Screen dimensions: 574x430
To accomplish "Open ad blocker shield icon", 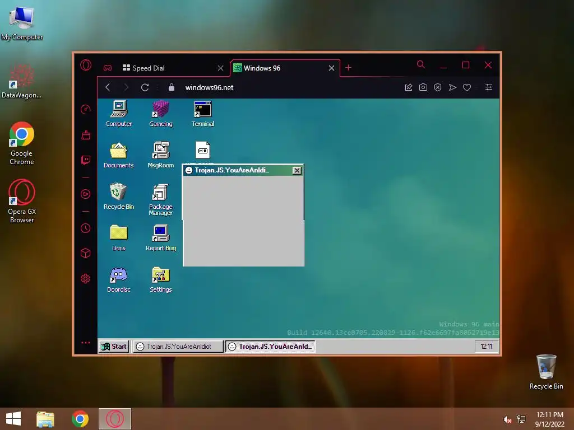I will pos(437,87).
